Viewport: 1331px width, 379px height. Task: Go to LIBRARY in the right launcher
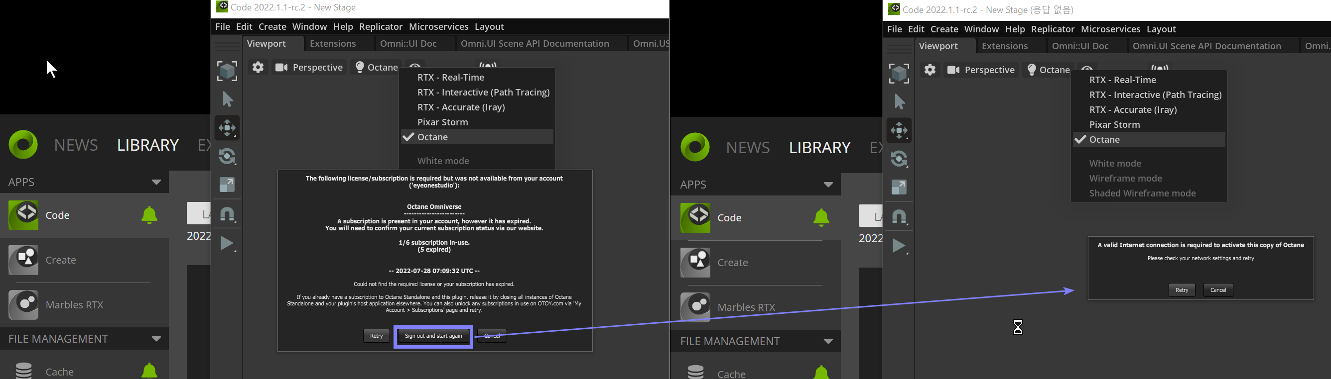[x=819, y=148]
